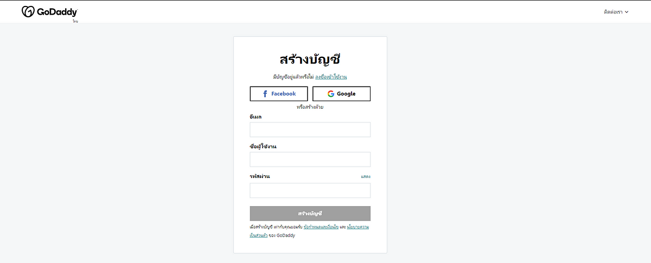The width and height of the screenshot is (651, 263).
Task: Click the multicolor Google 'G' icon
Action: pos(331,94)
